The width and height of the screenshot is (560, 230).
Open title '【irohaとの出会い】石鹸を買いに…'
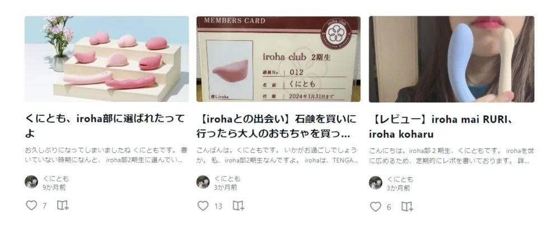point(277,126)
